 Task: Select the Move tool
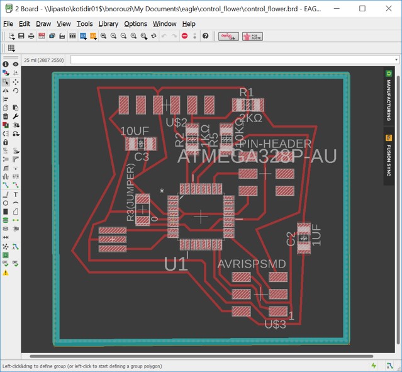coord(16,82)
